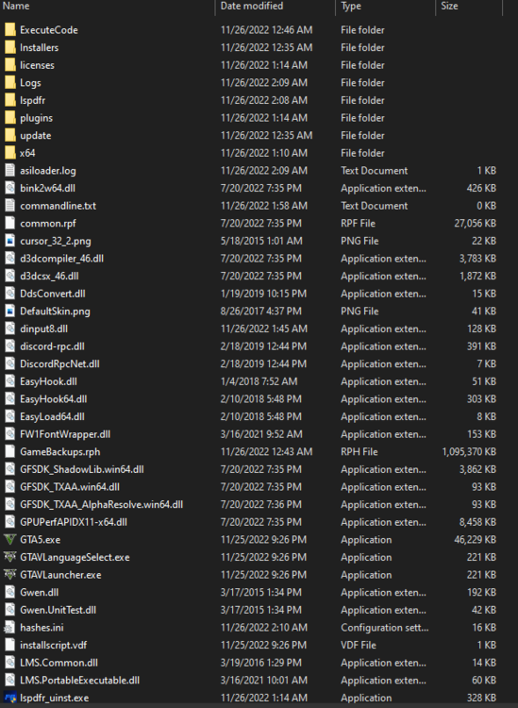Click the 5/18/2015 1:01 AM date
The width and height of the screenshot is (518, 708).
pyautogui.click(x=261, y=241)
